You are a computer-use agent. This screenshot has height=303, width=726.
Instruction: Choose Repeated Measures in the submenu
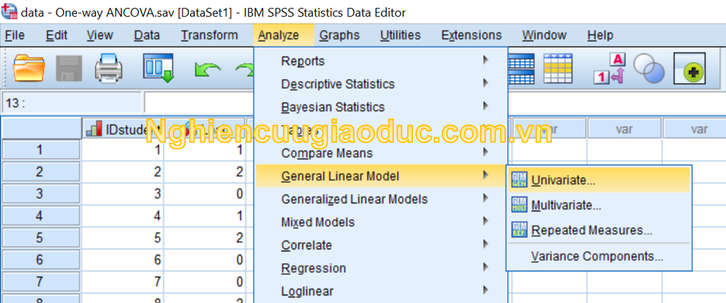[x=591, y=231]
